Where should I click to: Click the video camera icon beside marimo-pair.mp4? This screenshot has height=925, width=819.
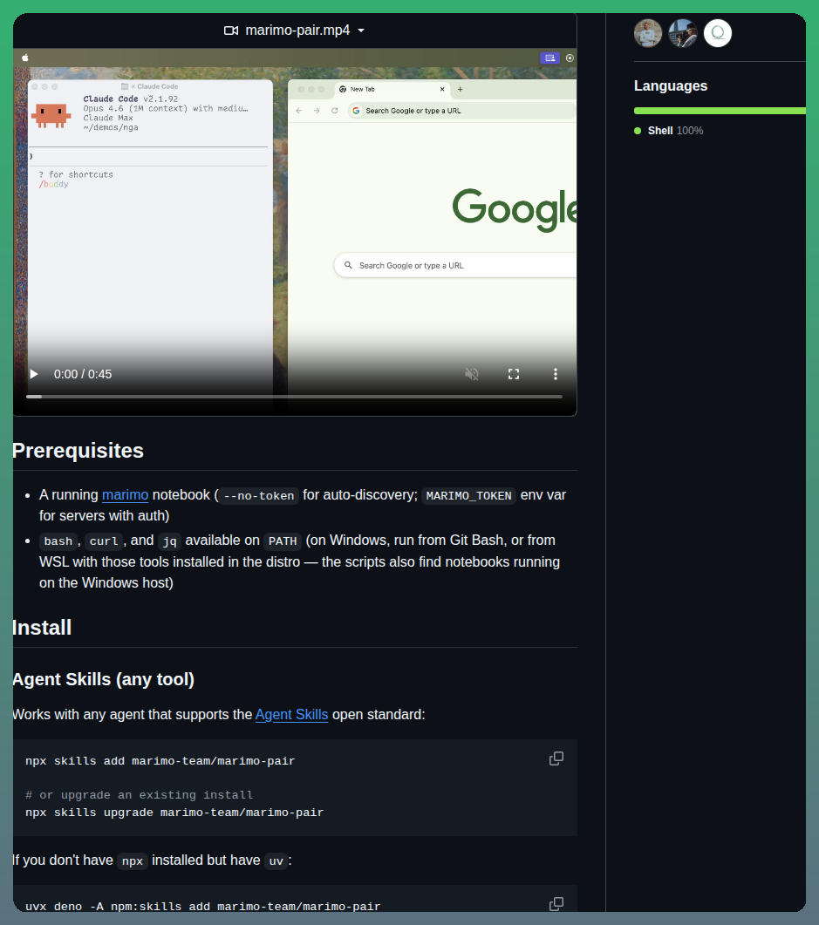(x=231, y=31)
